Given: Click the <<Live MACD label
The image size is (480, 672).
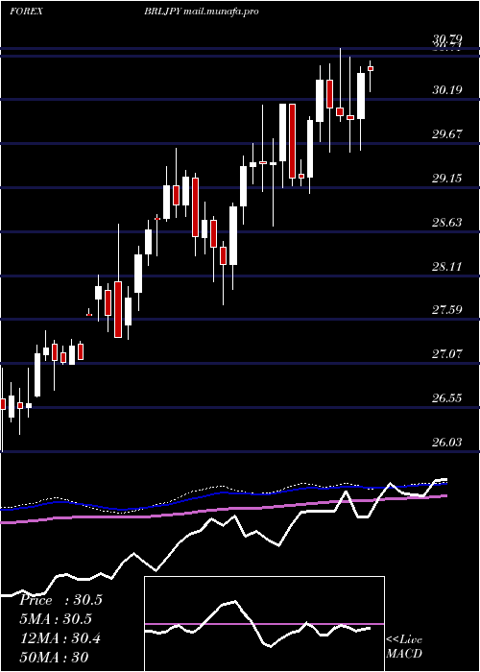Looking at the screenshot, I should pyautogui.click(x=404, y=647).
